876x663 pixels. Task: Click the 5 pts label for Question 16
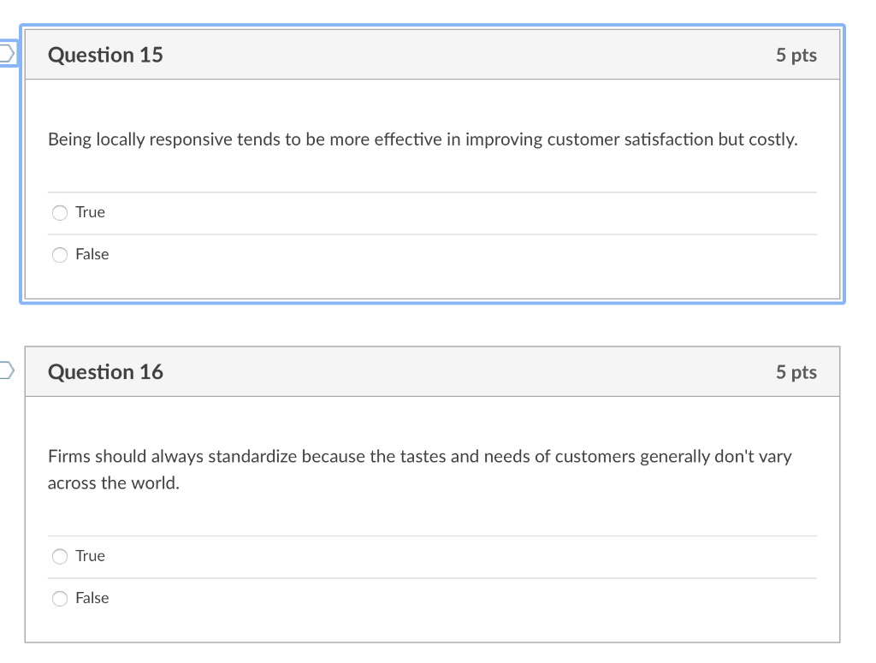(x=796, y=371)
